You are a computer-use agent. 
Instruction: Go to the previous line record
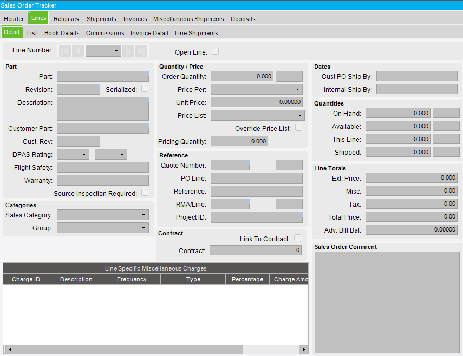[78, 51]
